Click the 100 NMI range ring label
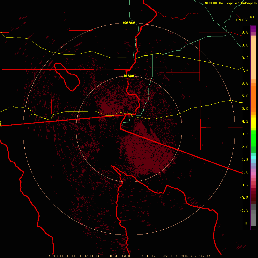 [129, 23]
